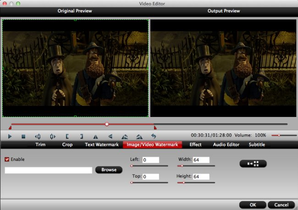Click the Width value input field
This screenshot has height=210, width=298.
(x=201, y=160)
